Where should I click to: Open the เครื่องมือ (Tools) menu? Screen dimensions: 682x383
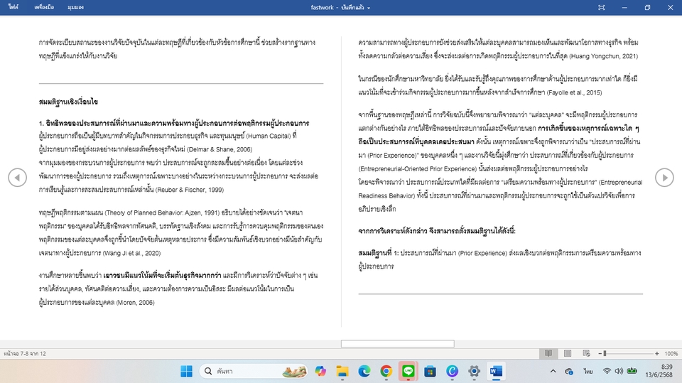tap(44, 7)
